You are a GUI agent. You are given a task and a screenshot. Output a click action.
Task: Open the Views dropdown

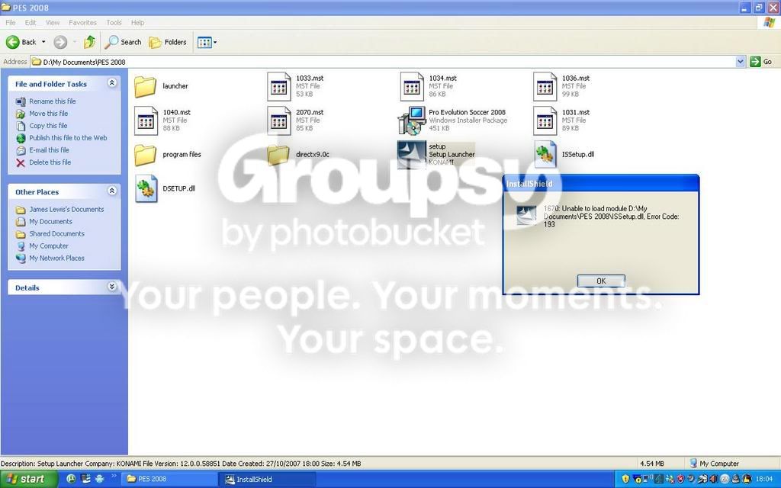(207, 43)
